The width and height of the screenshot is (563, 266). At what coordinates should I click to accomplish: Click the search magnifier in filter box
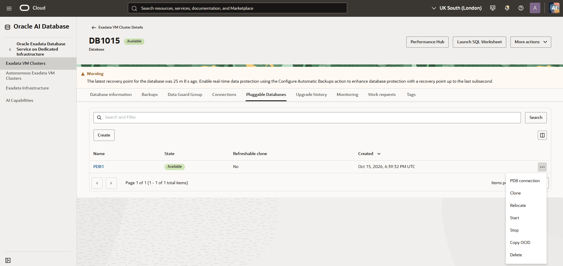click(x=99, y=117)
